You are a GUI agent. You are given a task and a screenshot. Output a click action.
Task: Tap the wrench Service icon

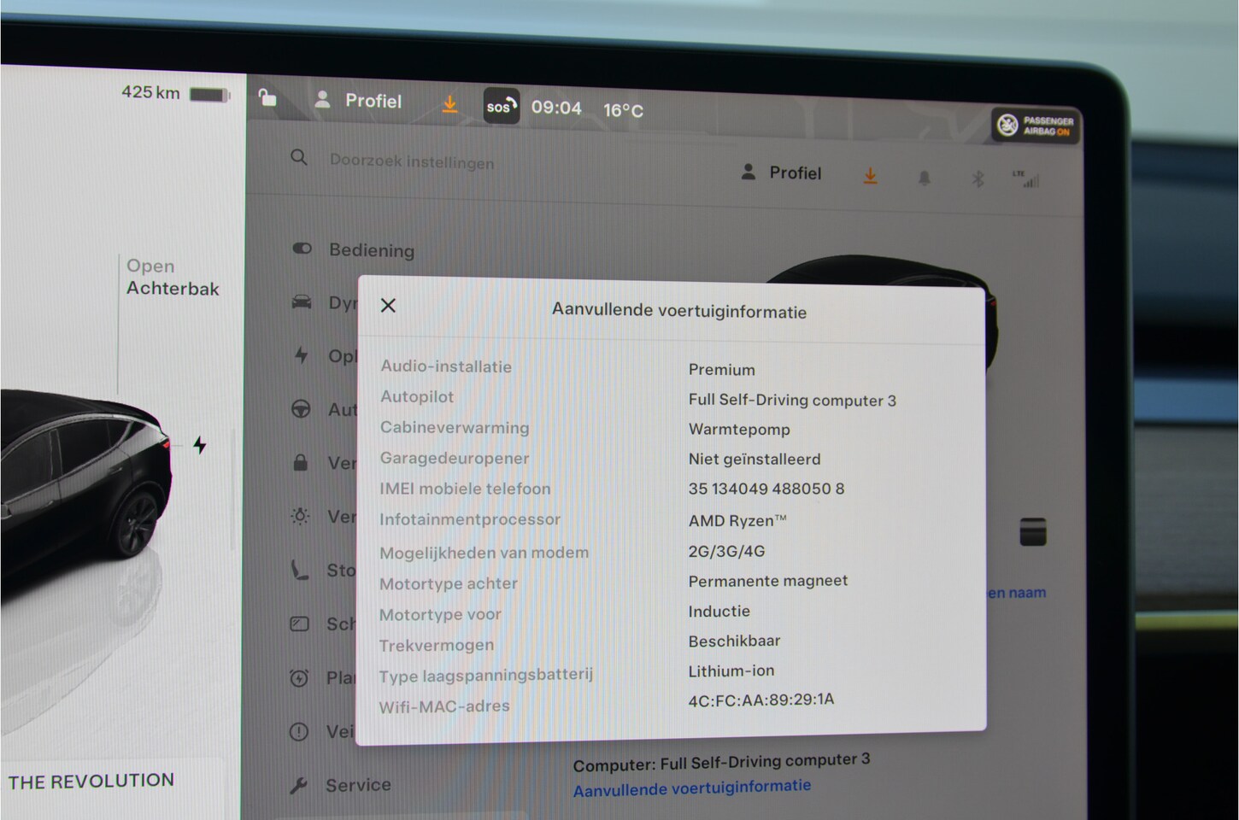click(x=297, y=786)
